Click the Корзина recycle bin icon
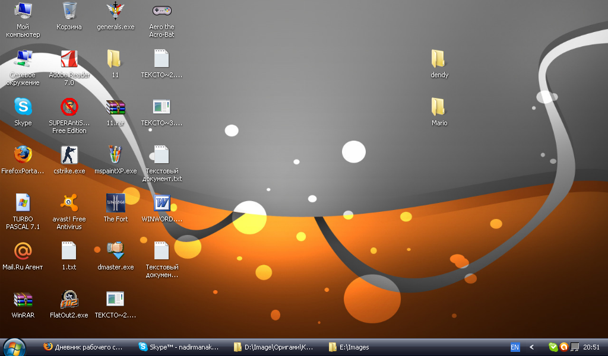Screen dimensions: 608x356 (69, 11)
